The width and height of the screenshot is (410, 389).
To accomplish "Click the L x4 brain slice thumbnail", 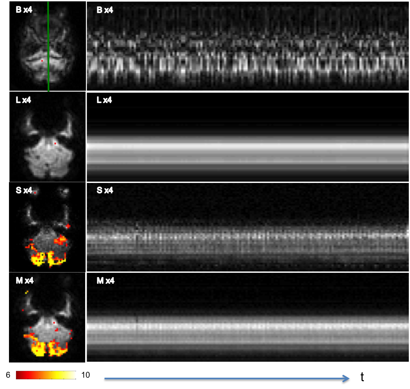I will click(x=47, y=136).
